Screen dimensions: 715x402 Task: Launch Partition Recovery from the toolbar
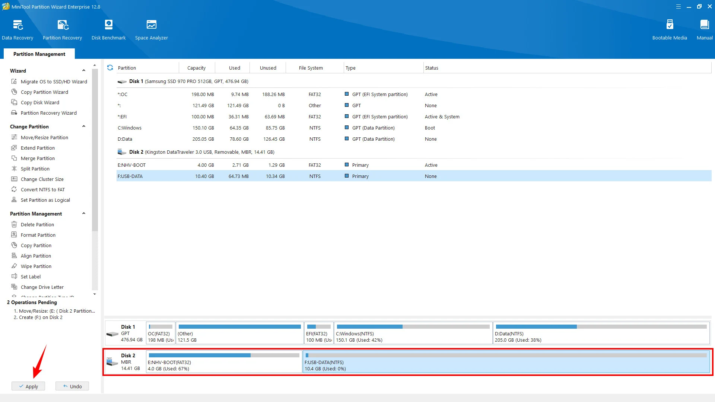(x=62, y=30)
